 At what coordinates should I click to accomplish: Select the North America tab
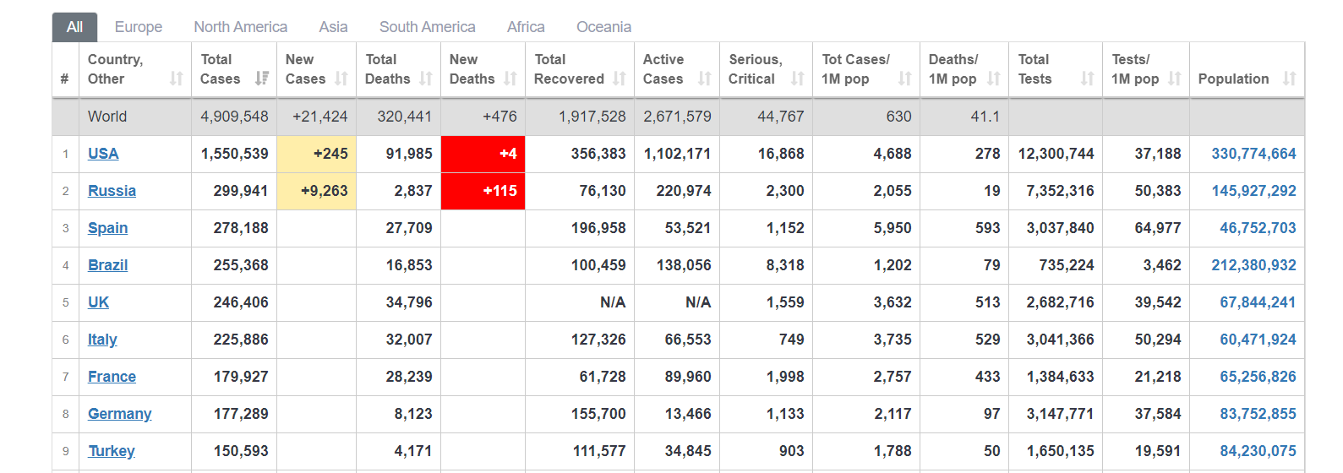(x=240, y=27)
